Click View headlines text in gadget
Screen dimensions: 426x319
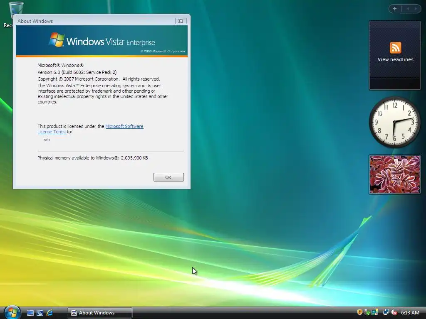[x=395, y=59]
